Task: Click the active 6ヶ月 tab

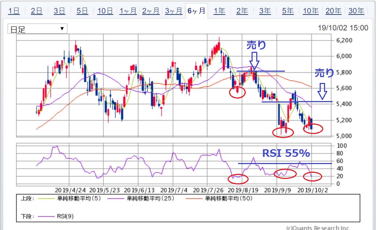Action: pos(196,11)
